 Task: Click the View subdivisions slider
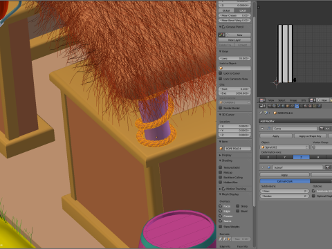(x=285, y=191)
